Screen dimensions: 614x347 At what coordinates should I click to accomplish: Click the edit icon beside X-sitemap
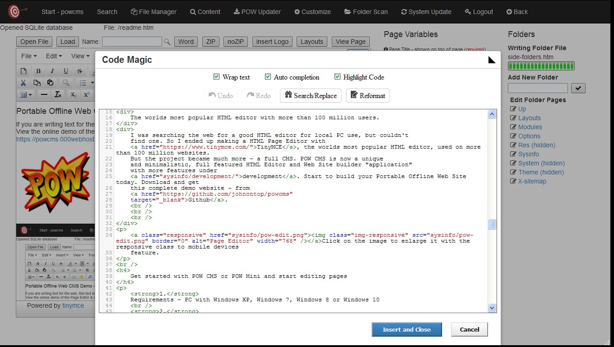coord(513,181)
